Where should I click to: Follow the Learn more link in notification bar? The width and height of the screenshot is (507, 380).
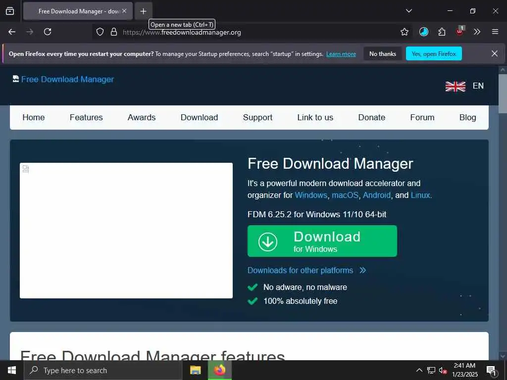pos(341,54)
